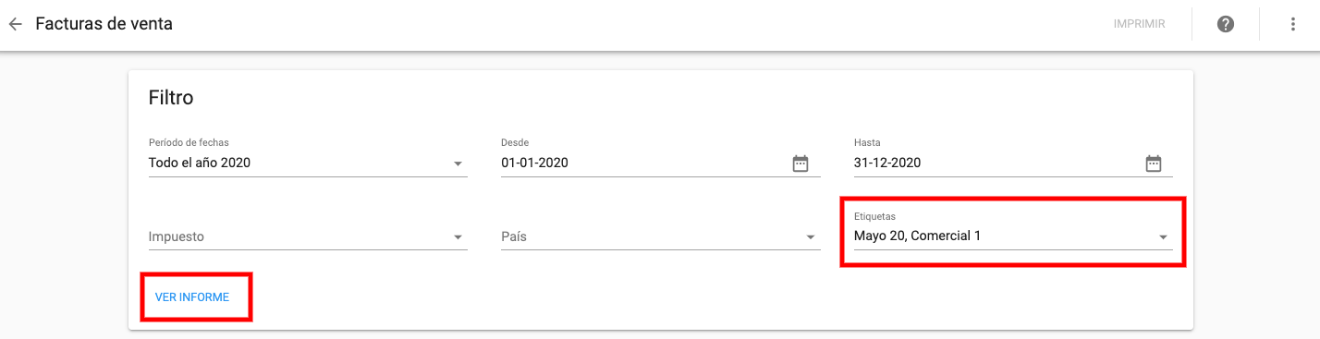Open the calendar picker for Desde
The width and height of the screenshot is (1320, 339).
point(801,163)
